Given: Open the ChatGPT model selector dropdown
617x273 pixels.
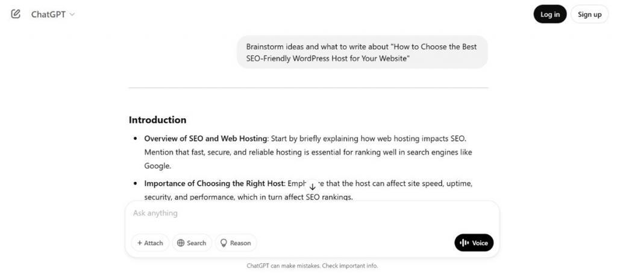Looking at the screenshot, I should 48,14.
